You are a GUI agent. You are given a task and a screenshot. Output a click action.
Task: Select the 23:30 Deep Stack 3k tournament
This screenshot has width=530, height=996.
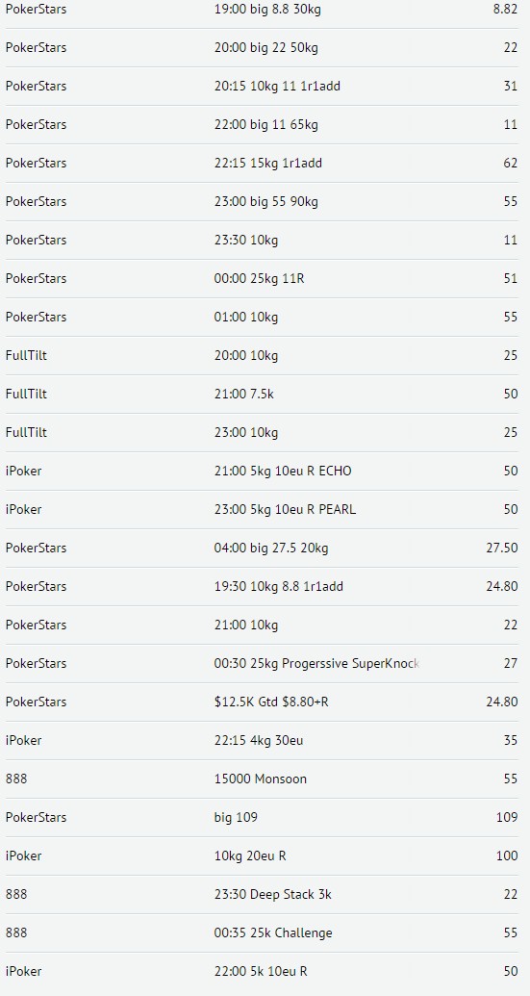tap(262, 894)
